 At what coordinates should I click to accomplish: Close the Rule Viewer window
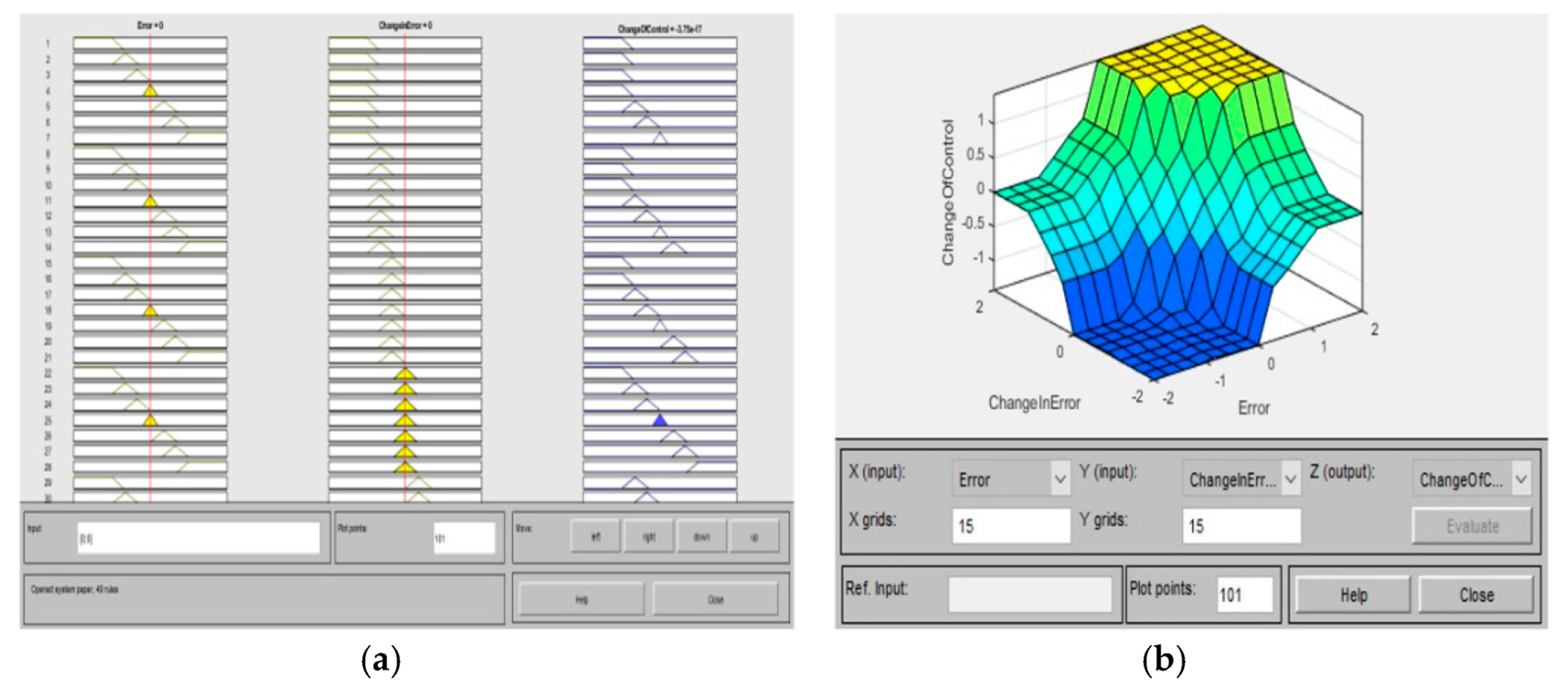tap(715, 599)
